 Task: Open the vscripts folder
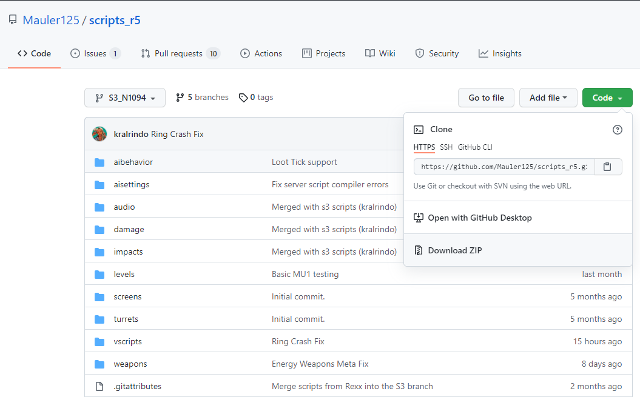point(127,341)
